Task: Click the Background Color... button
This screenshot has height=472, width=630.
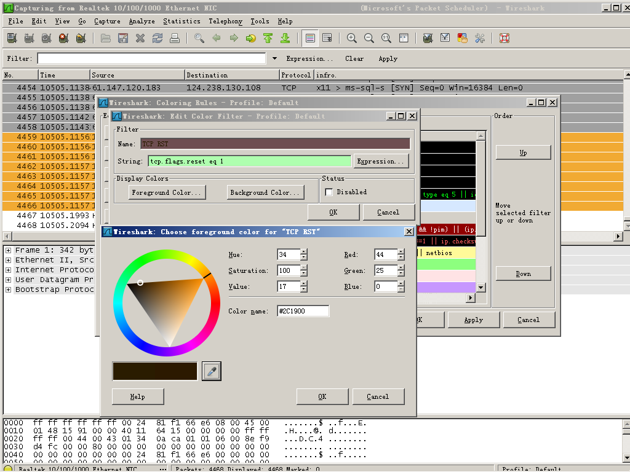Action: (x=266, y=192)
